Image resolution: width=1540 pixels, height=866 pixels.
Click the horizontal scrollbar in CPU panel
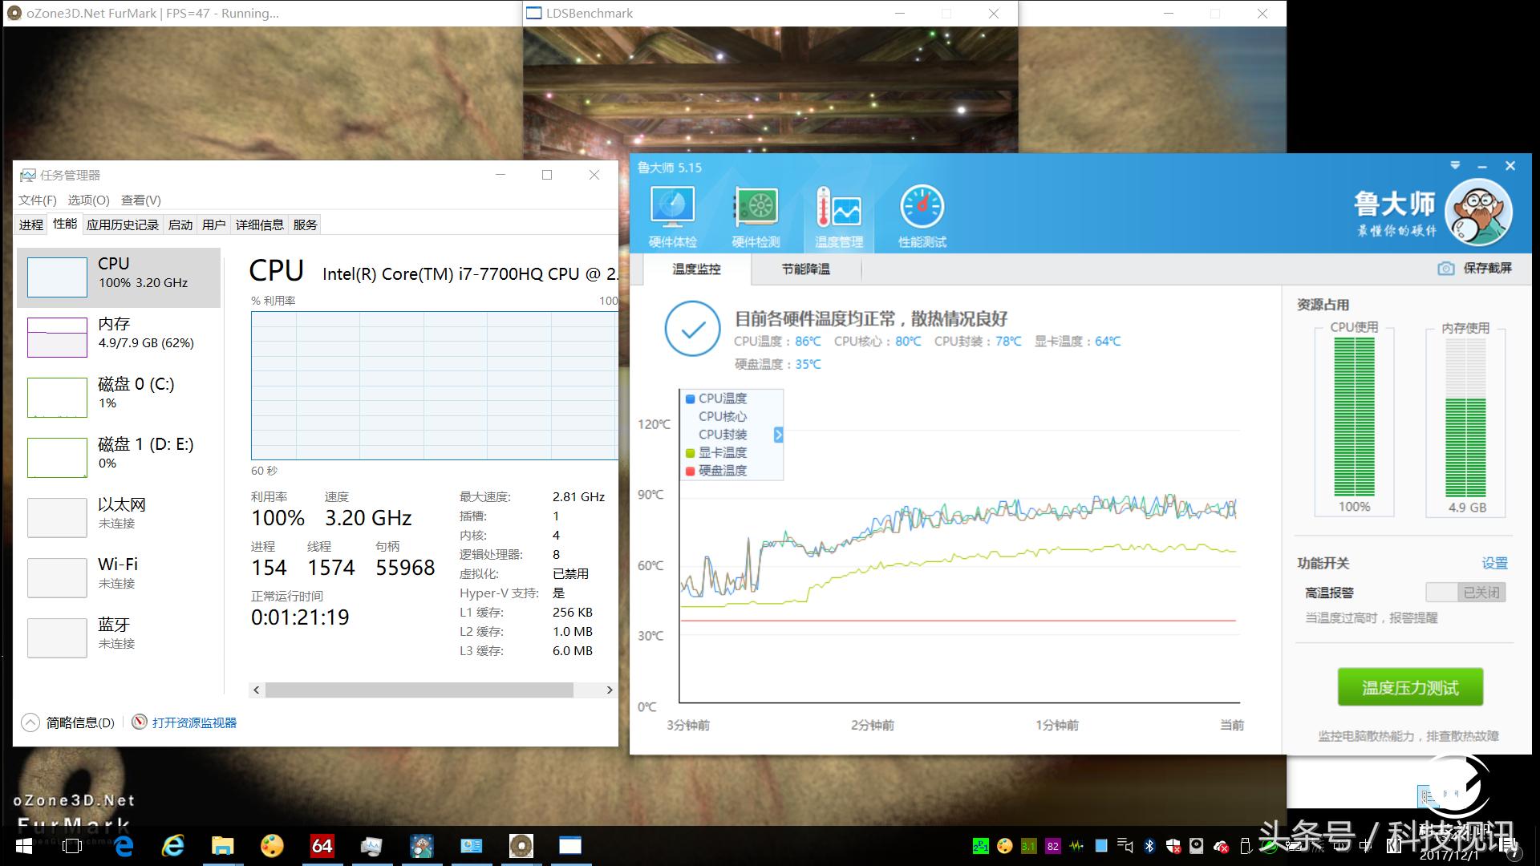pos(419,690)
